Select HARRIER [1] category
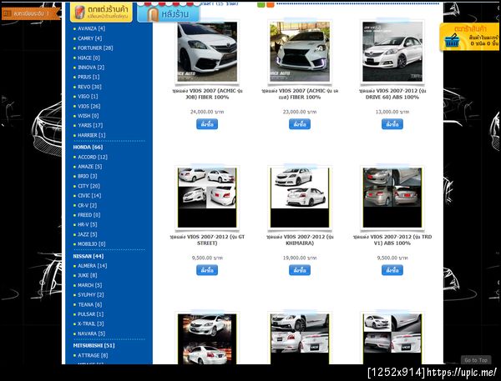501x381 pixels. [91, 135]
